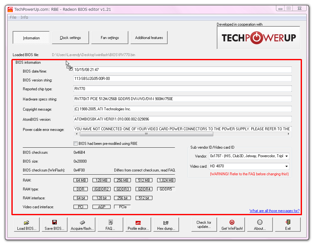This screenshot has width=314, height=245.
Task: Open the FAQ document icon
Action: tap(111, 222)
